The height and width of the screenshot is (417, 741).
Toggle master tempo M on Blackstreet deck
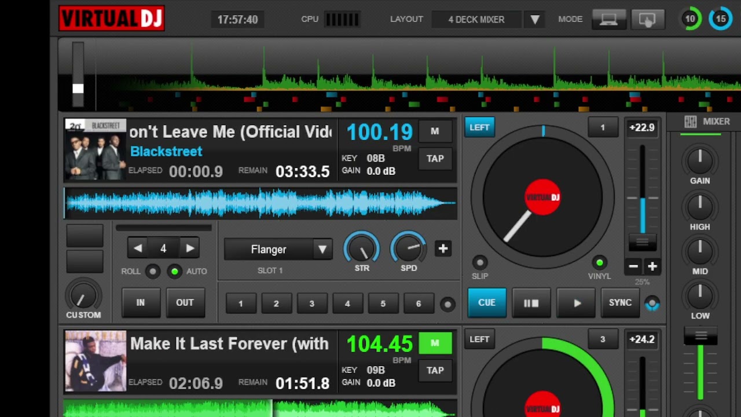coord(435,131)
